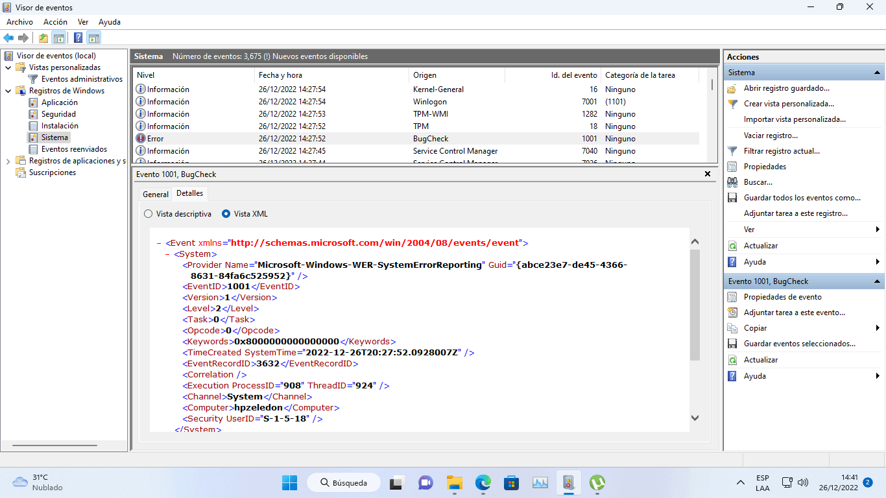Click the Abrir registro guardado folder icon
This screenshot has height=498, width=886.
(x=732, y=88)
